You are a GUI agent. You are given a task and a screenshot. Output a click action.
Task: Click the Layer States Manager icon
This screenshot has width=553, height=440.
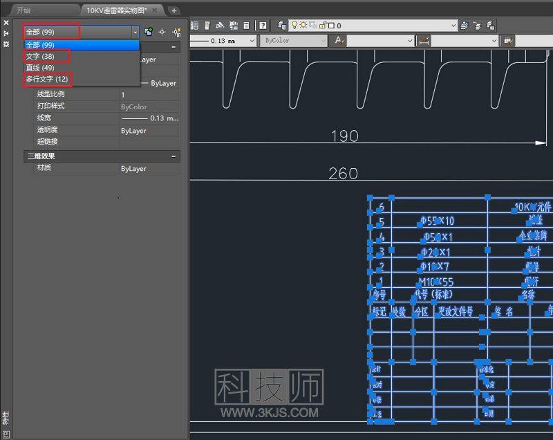490,26
